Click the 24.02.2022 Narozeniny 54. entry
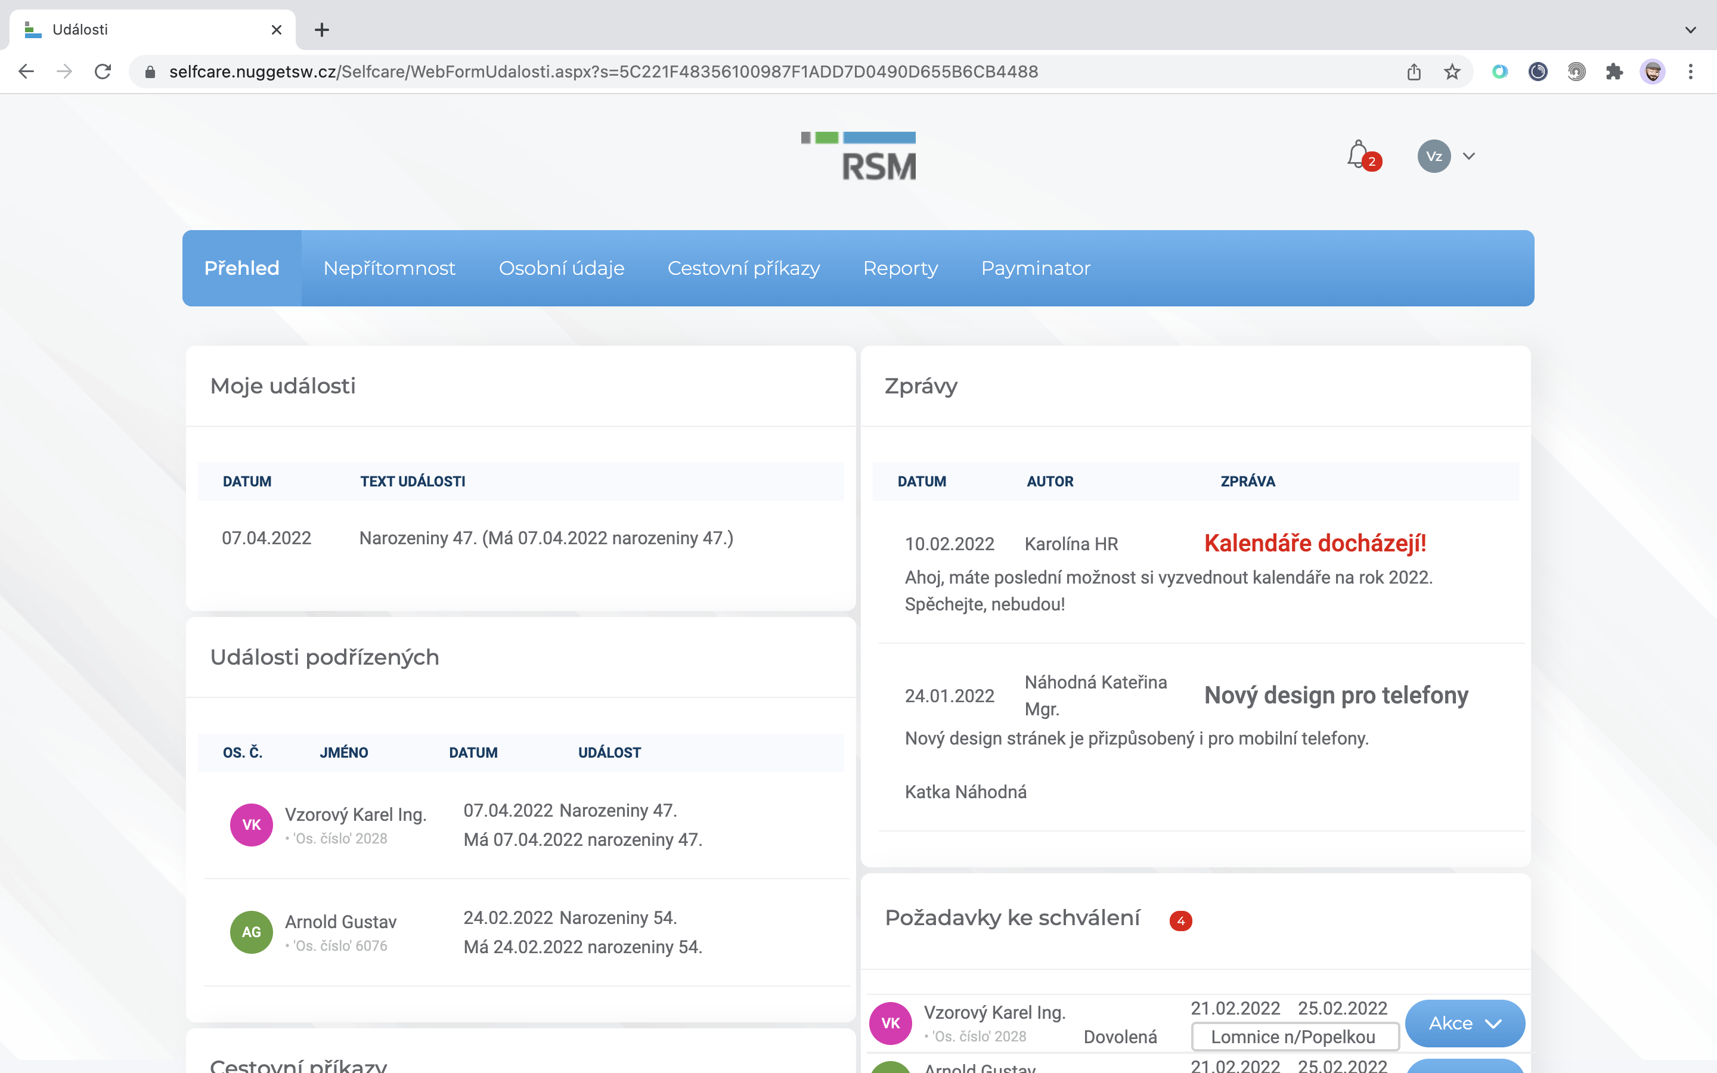Viewport: 1717px width, 1073px height. click(571, 917)
